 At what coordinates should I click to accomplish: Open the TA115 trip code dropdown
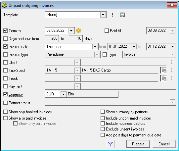pyautogui.click(x=77, y=70)
